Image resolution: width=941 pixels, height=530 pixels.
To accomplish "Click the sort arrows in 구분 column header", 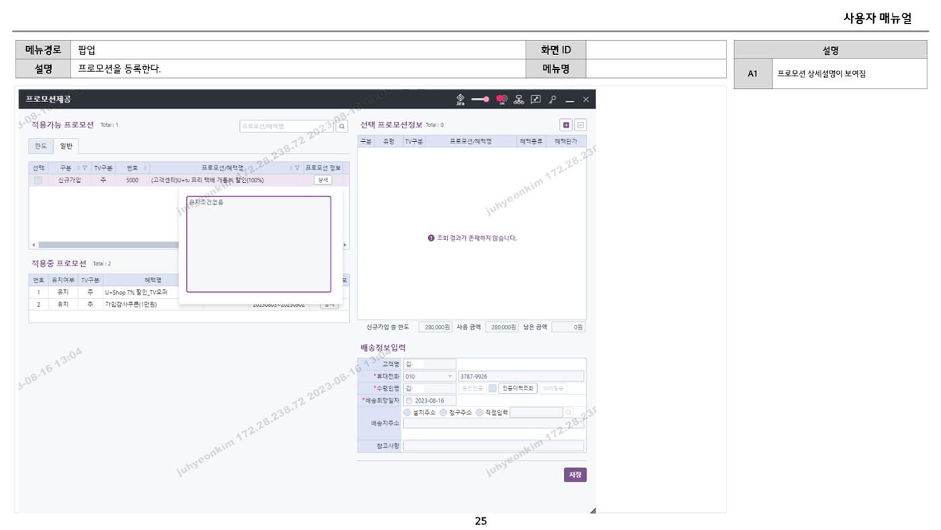I will (x=77, y=167).
